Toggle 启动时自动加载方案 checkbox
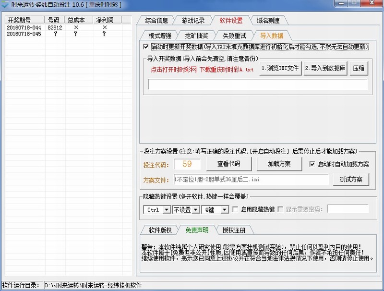 [312, 164]
